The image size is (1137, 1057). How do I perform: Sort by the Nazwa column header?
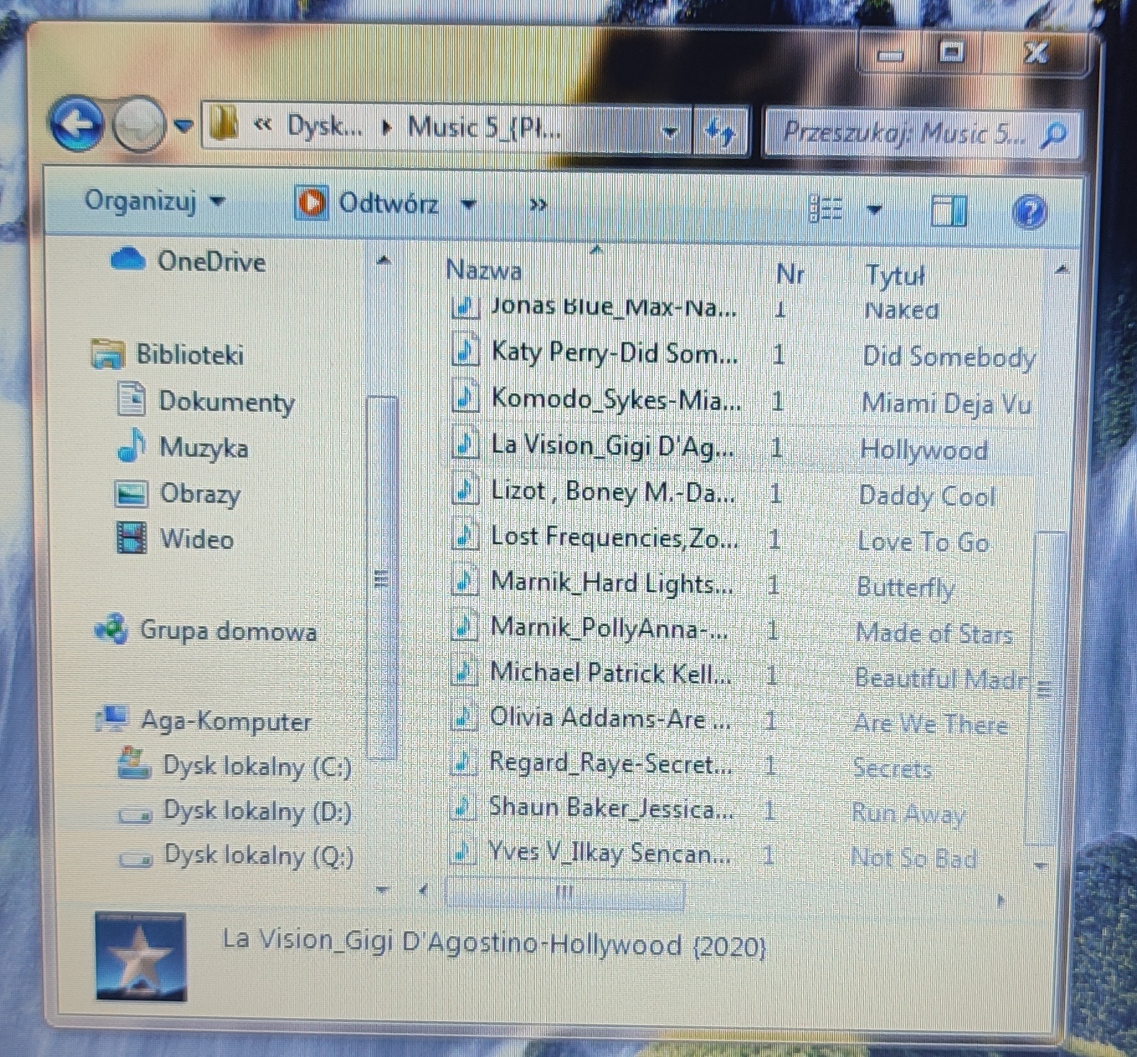point(484,270)
